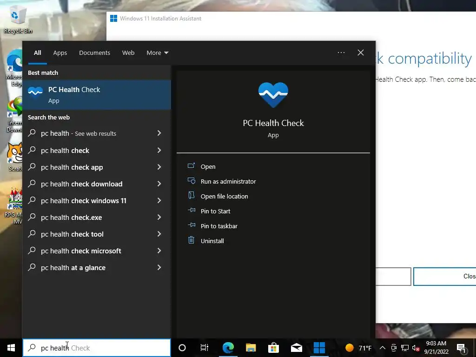Switch to the Web search tab
476x357 pixels.
128,53
